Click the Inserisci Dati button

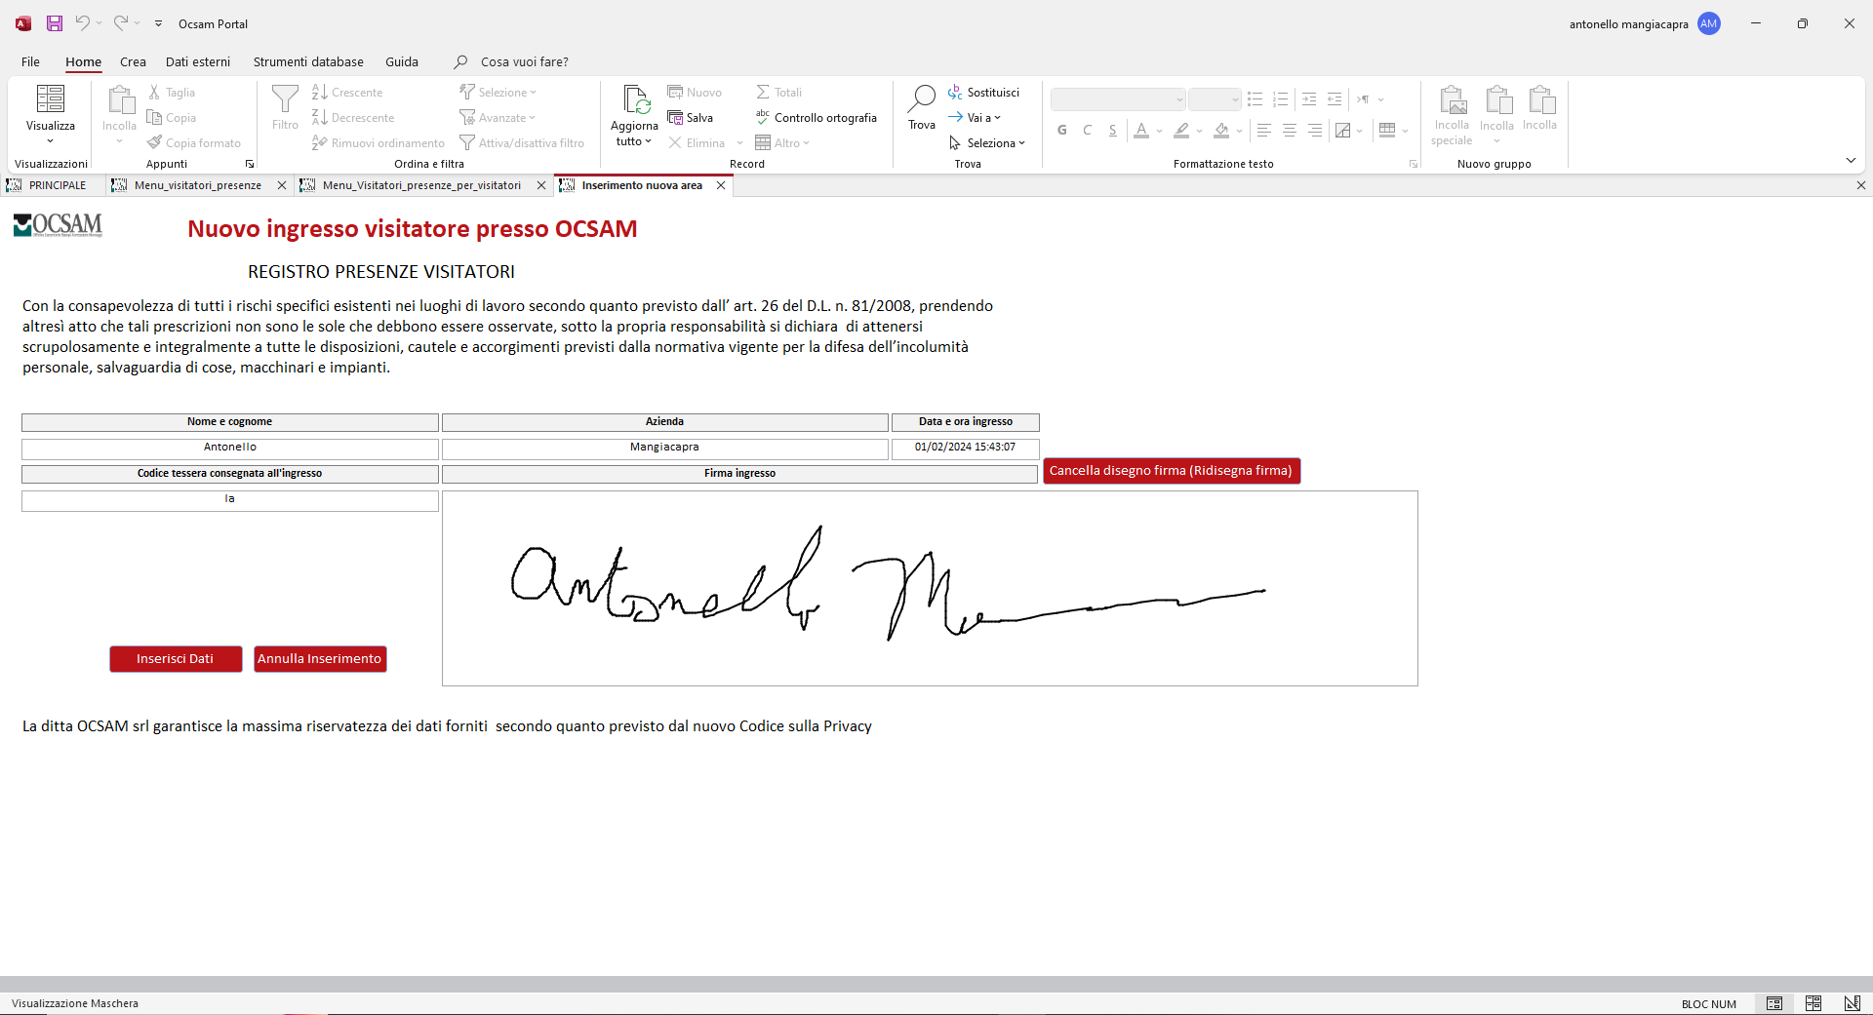(176, 659)
